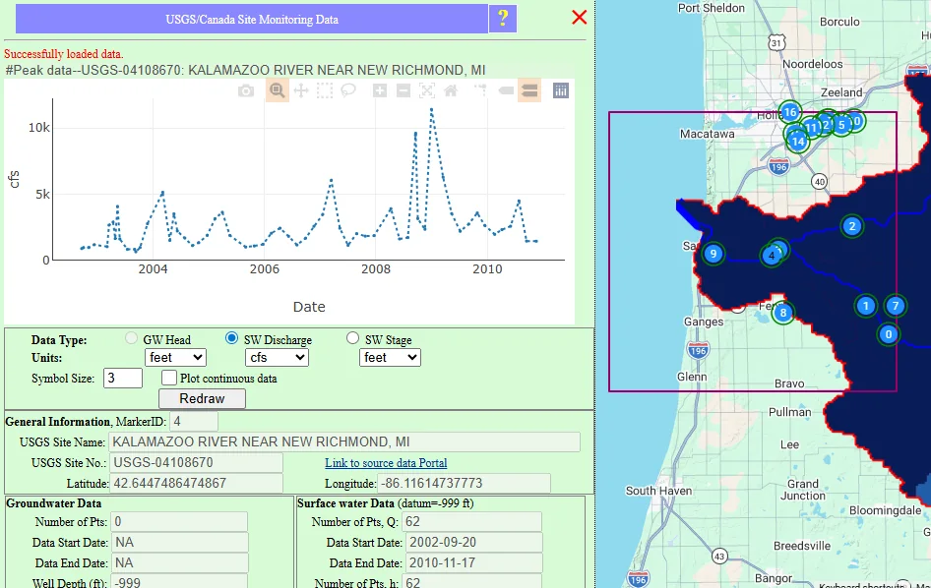Click the Pullman label on map
The width and height of the screenshot is (931, 588).
click(789, 412)
